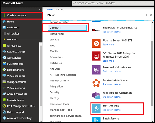Click sidebar scrollbar down arrow

point(41,121)
